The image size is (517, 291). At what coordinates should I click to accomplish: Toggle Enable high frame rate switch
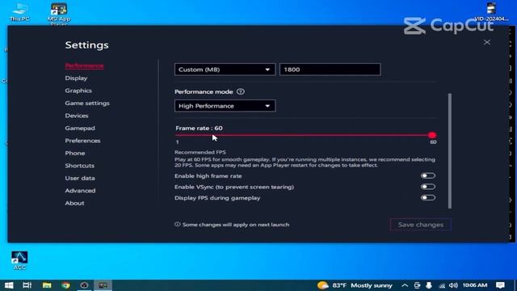427,176
